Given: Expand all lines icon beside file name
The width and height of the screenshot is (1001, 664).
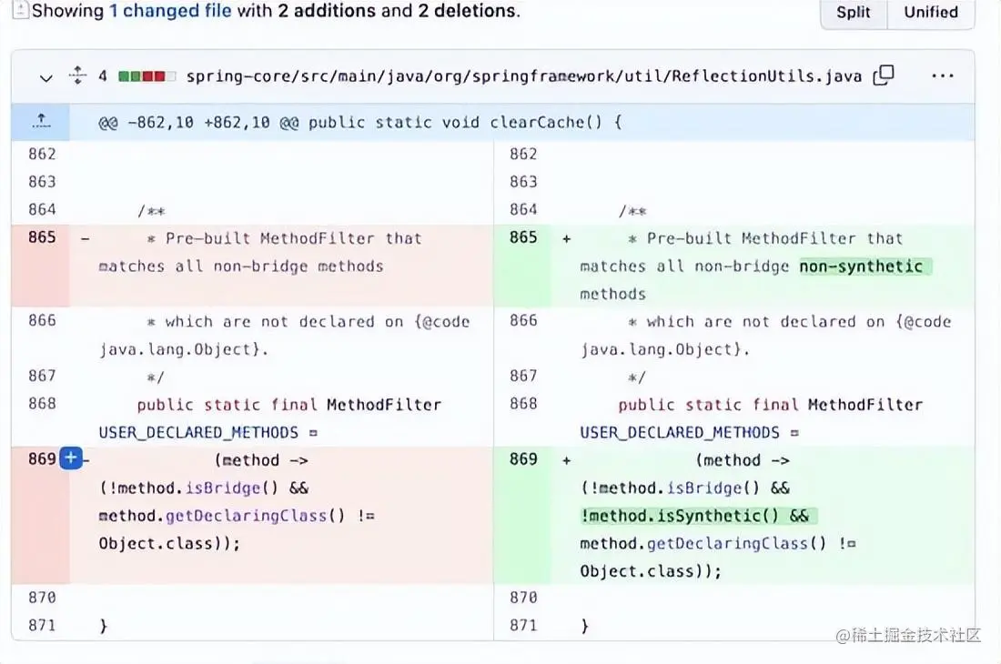Looking at the screenshot, I should (77, 75).
